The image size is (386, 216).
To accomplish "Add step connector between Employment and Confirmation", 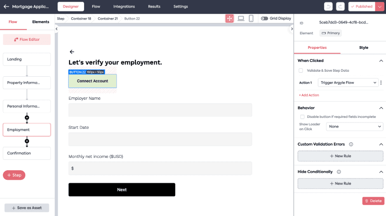I will [27, 141].
